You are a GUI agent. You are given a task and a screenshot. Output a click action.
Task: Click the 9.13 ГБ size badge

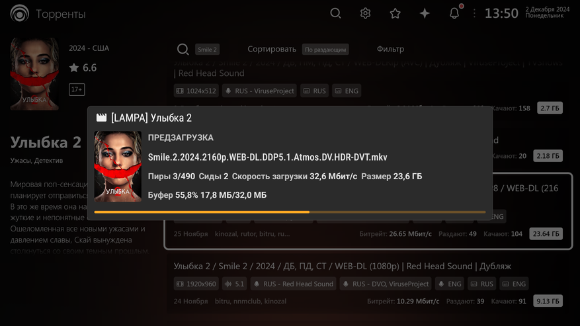pyautogui.click(x=548, y=302)
